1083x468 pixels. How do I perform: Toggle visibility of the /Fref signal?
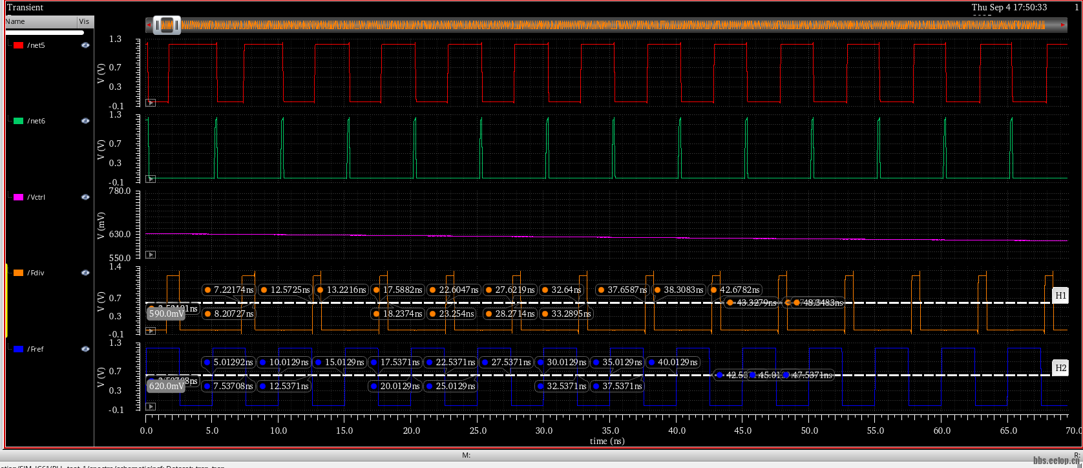[85, 349]
